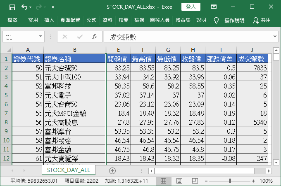The height and width of the screenshot is (186, 281).
Task: Click previous sheet navigation arrow
Action: tap(12, 171)
